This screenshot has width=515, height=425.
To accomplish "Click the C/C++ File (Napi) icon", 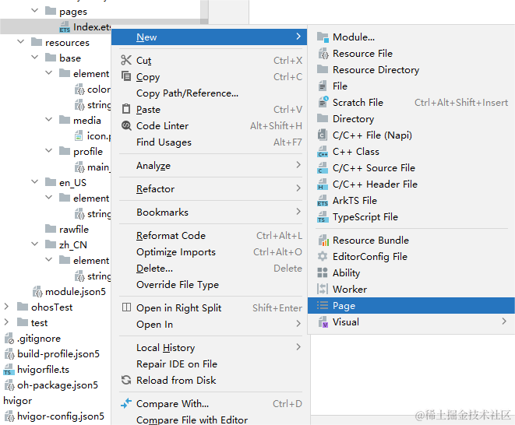I will coord(323,135).
